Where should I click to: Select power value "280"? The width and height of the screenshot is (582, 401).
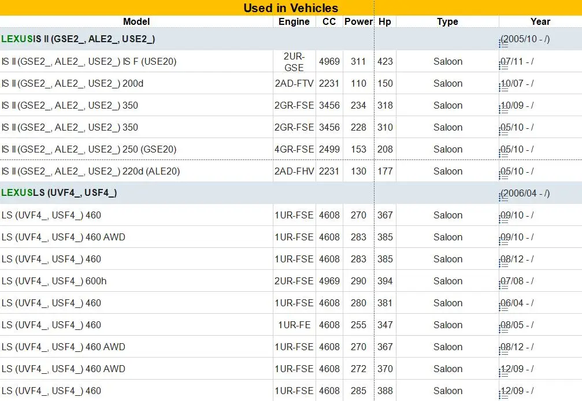pos(358,303)
